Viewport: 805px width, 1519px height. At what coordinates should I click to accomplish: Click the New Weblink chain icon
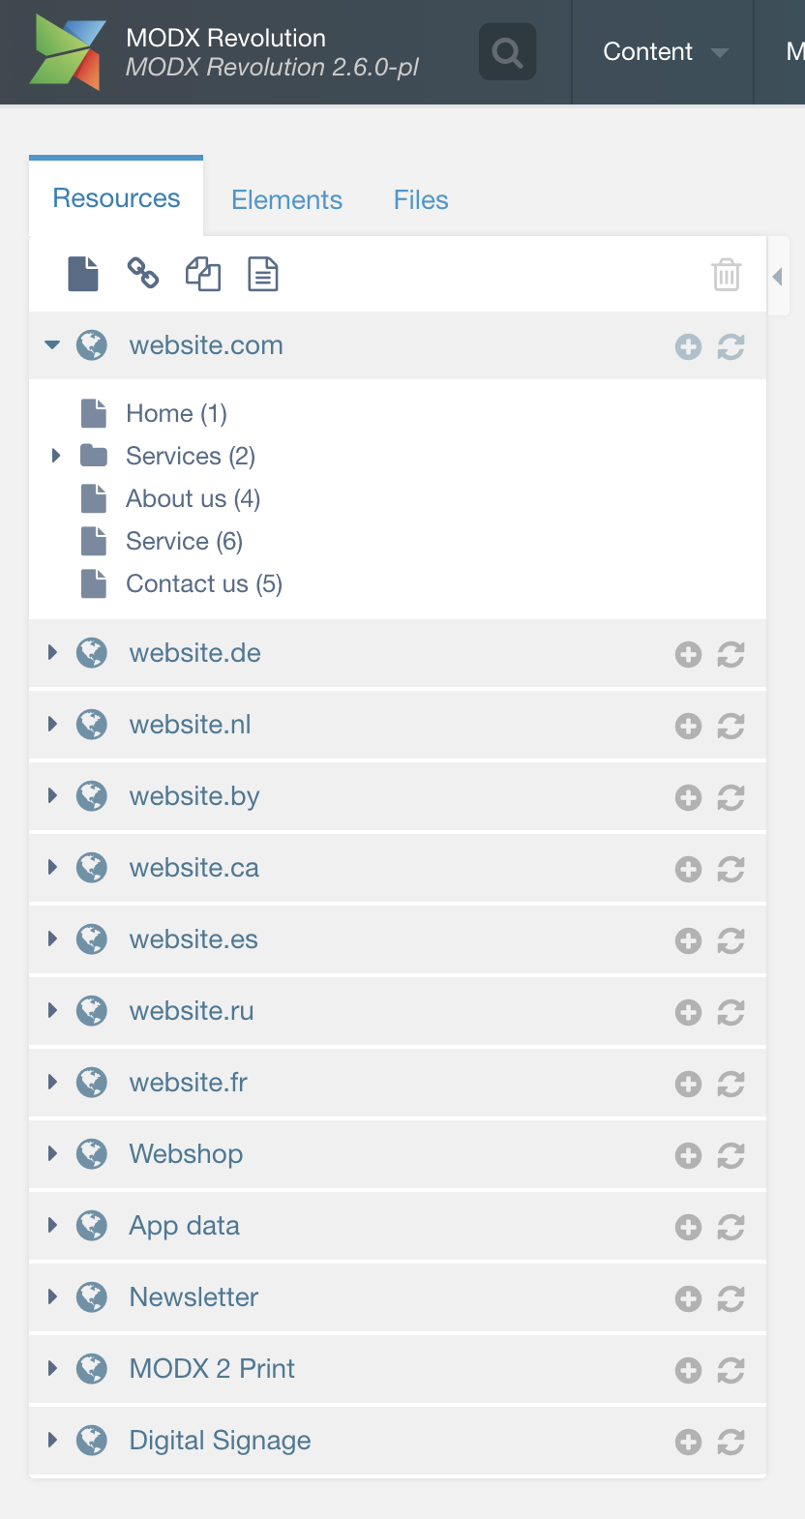[143, 274]
